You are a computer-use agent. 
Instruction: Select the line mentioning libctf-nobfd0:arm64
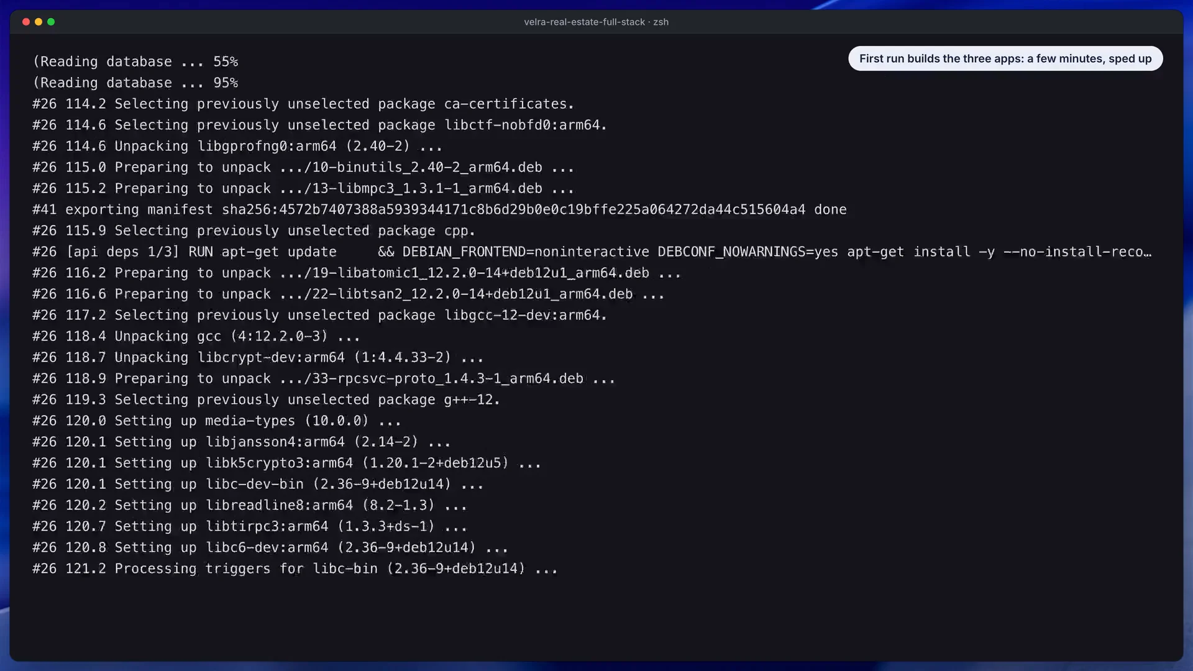tap(319, 125)
